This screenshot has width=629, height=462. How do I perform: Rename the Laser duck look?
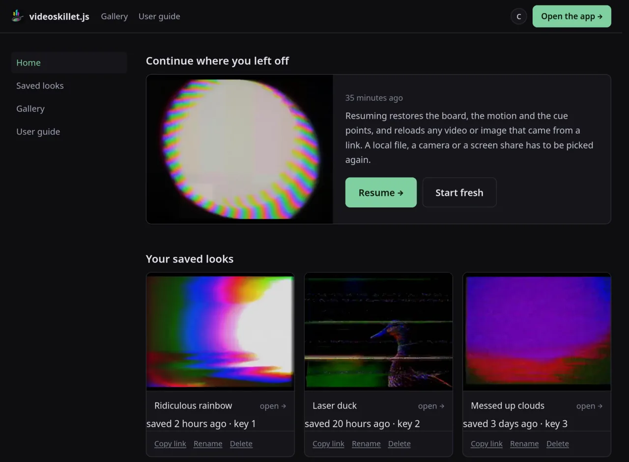[x=366, y=444]
